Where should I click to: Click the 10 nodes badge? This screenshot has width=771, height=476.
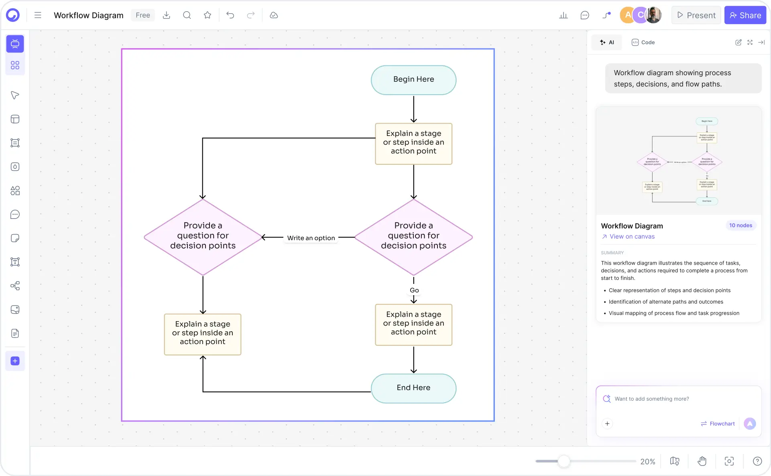coord(740,225)
